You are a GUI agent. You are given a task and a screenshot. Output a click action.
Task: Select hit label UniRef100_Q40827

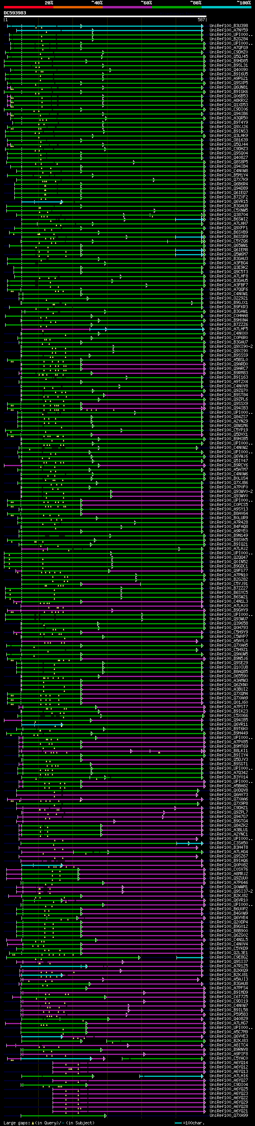click(229, 157)
